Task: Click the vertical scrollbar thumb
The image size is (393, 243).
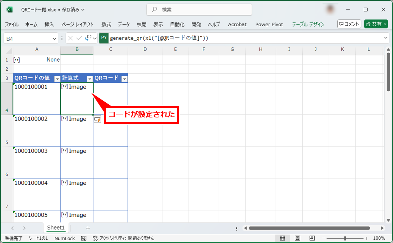Action: (x=388, y=72)
